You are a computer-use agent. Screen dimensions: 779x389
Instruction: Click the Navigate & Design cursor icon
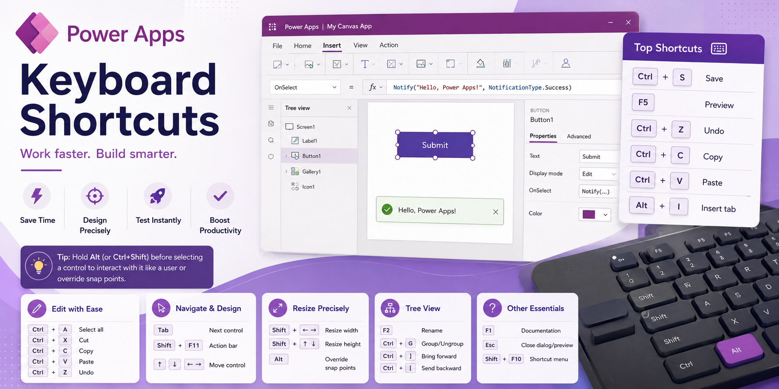click(161, 308)
